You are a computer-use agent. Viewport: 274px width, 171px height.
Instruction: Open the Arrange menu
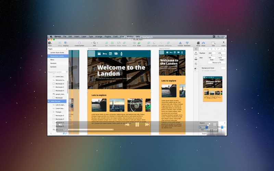[x=99, y=37]
